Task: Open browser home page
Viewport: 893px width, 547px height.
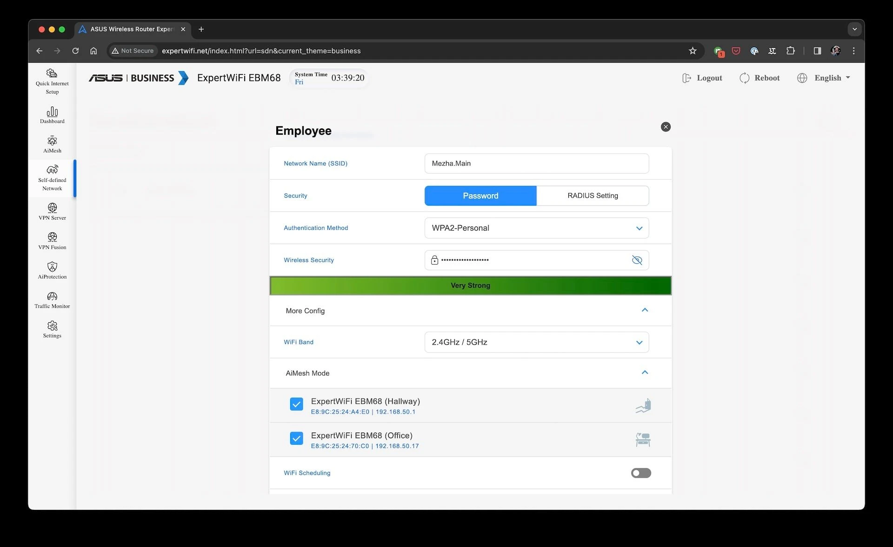Action: [x=93, y=51]
